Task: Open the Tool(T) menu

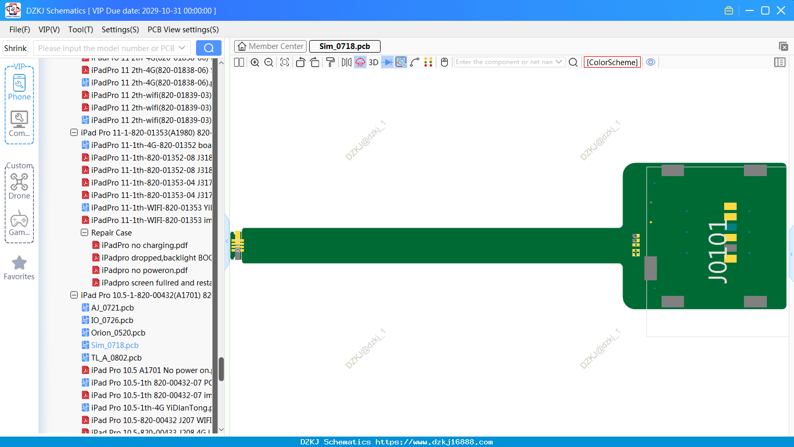Action: coord(81,30)
